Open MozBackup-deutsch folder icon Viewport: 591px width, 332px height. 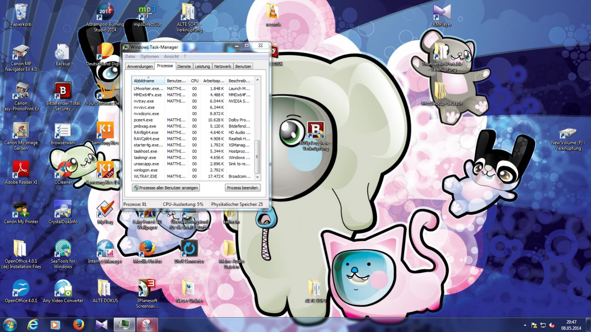[442, 94]
